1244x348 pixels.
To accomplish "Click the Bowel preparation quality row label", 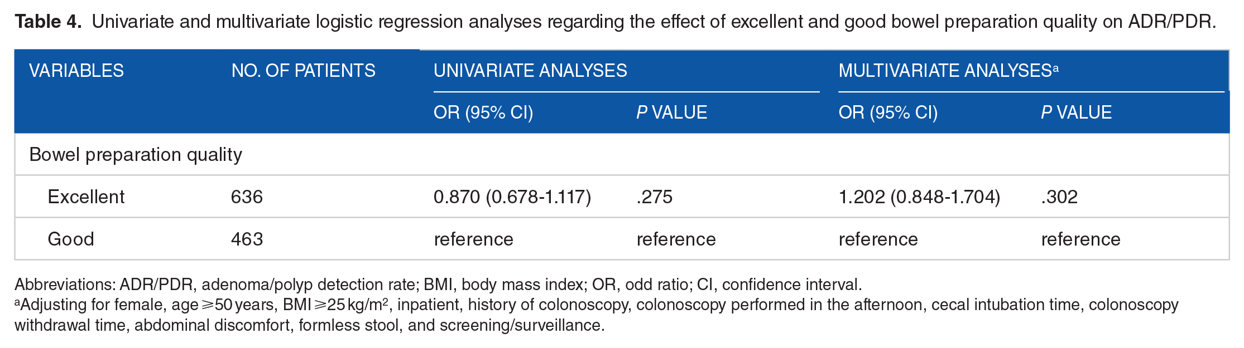I will tap(136, 154).
